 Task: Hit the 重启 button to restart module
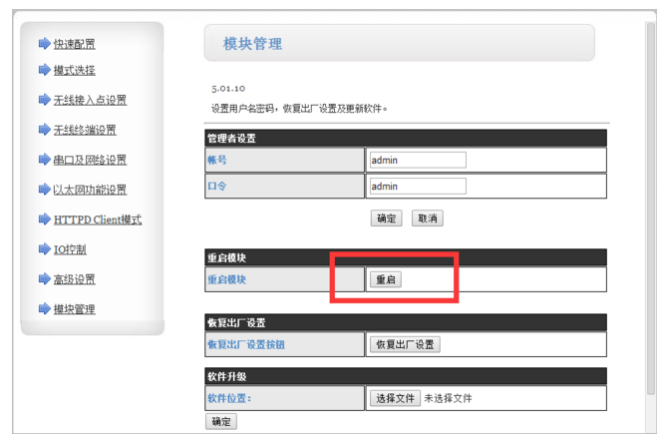(x=386, y=279)
